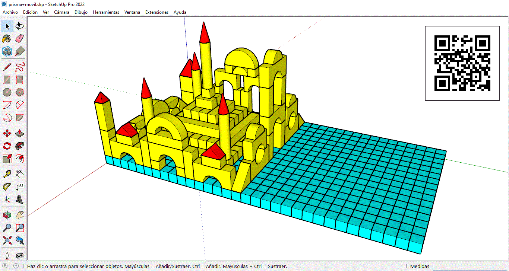Click the Make Component icon
509x271 pixels.
7,51
